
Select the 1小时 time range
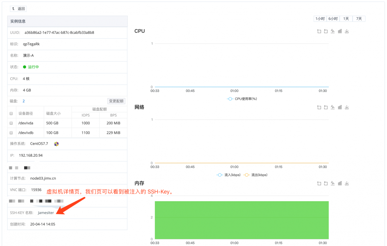tap(320, 19)
